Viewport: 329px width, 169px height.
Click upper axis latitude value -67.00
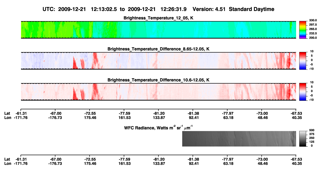[56, 113]
